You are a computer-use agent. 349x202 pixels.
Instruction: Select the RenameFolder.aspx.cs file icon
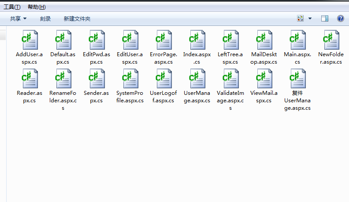(63, 79)
